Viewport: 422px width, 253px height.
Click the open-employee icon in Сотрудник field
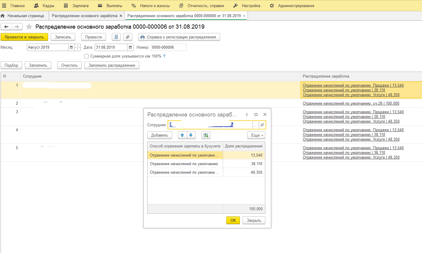(x=262, y=125)
